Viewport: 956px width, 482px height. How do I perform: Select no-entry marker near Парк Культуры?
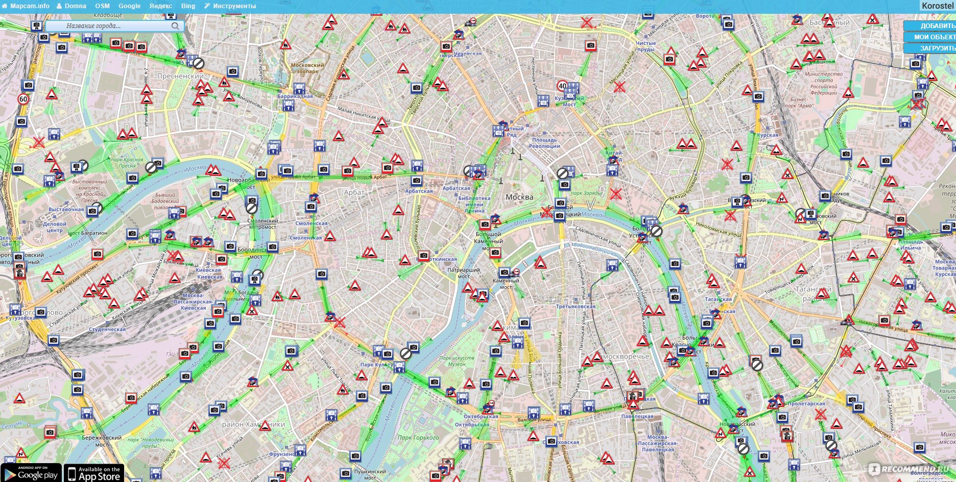click(x=405, y=353)
